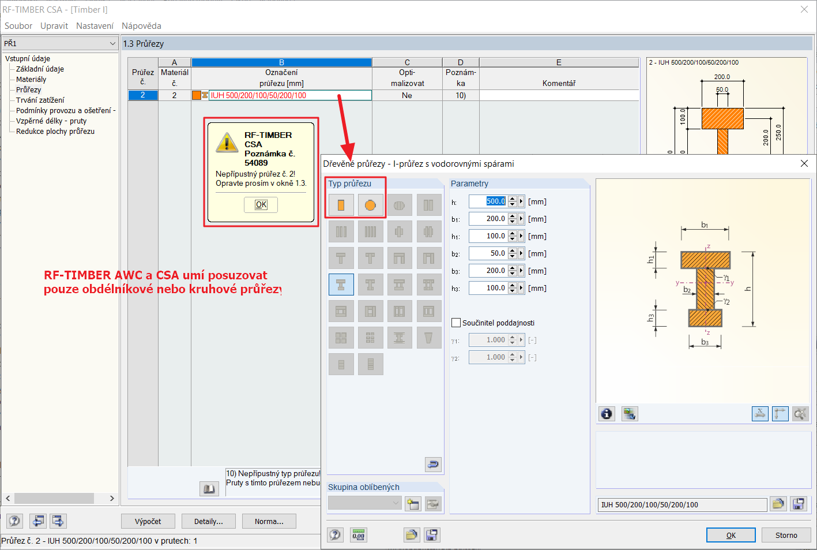
Task: Go to the next input window icon
Action: coord(58,521)
